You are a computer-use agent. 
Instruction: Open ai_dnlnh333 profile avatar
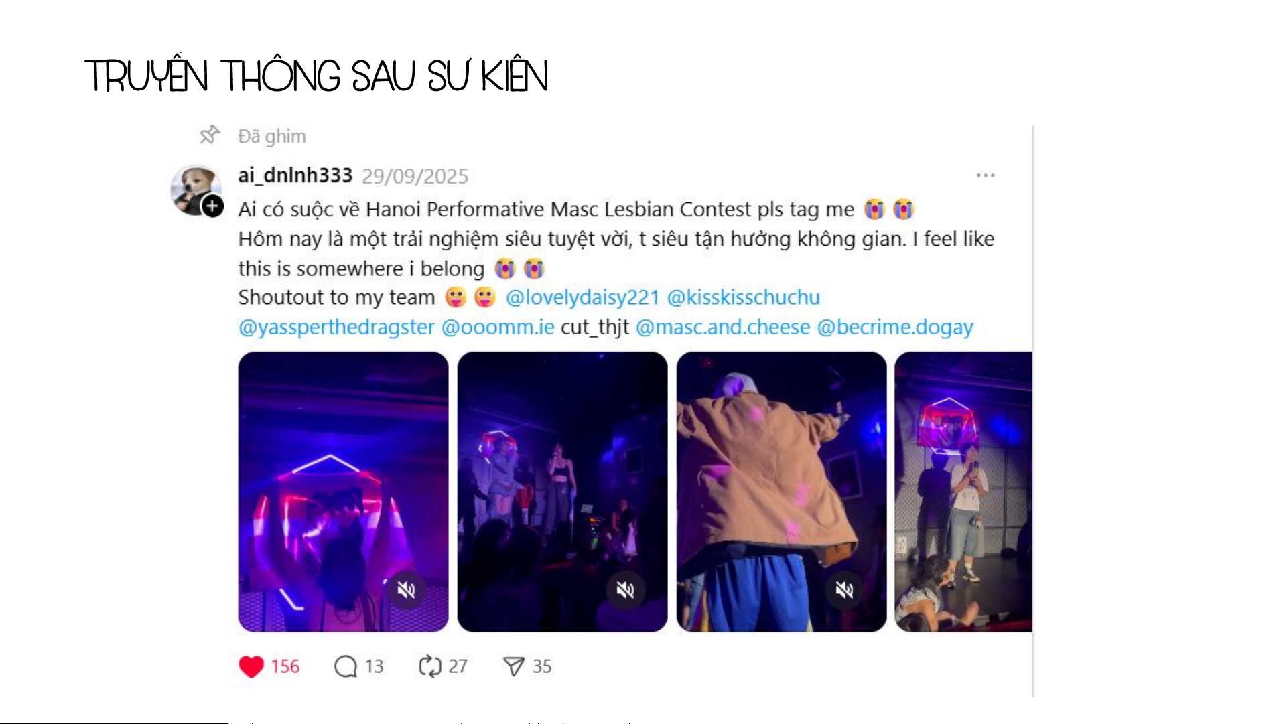tap(195, 190)
